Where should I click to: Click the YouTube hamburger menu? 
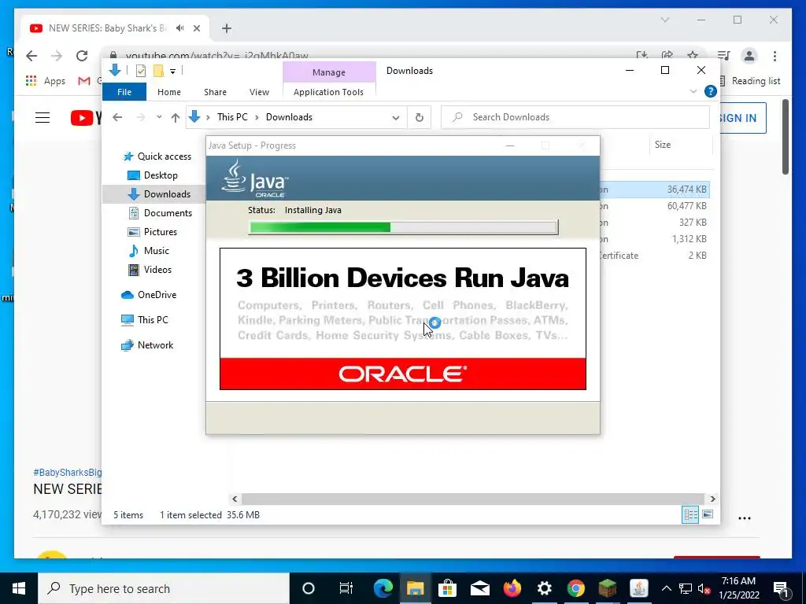point(43,118)
